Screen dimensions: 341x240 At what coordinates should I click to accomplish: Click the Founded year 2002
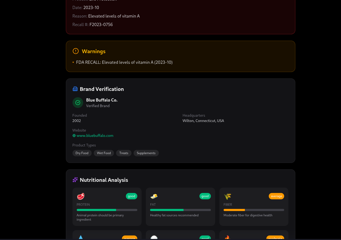tap(76, 121)
